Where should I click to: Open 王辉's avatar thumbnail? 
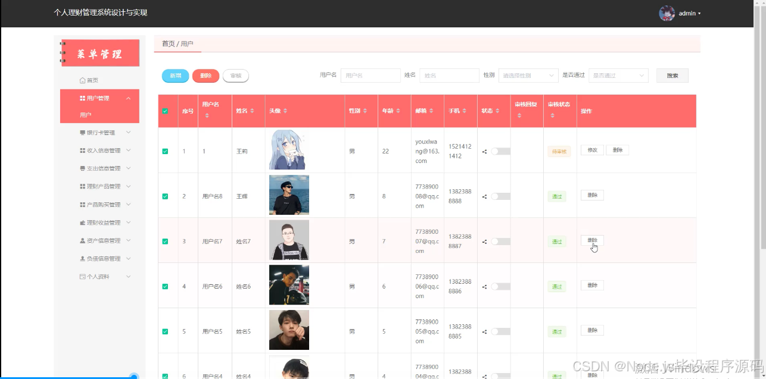[x=289, y=195]
